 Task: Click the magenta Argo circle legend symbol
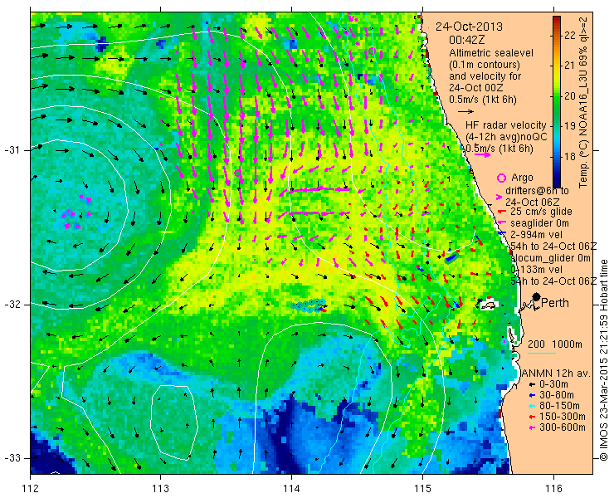pyautogui.click(x=502, y=178)
